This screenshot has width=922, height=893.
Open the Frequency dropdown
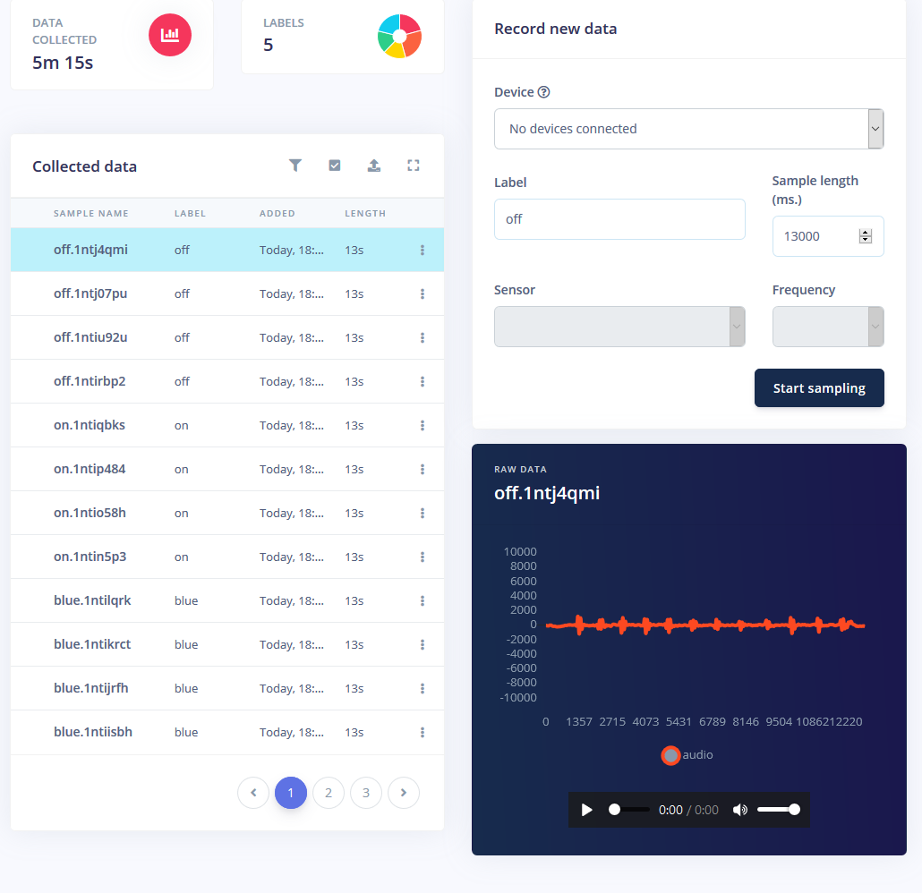tap(827, 327)
